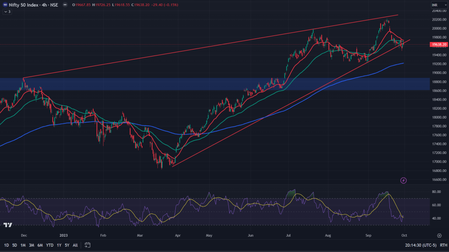Open the timezone menu showing UTC-5
449x252 pixels.
point(419,245)
